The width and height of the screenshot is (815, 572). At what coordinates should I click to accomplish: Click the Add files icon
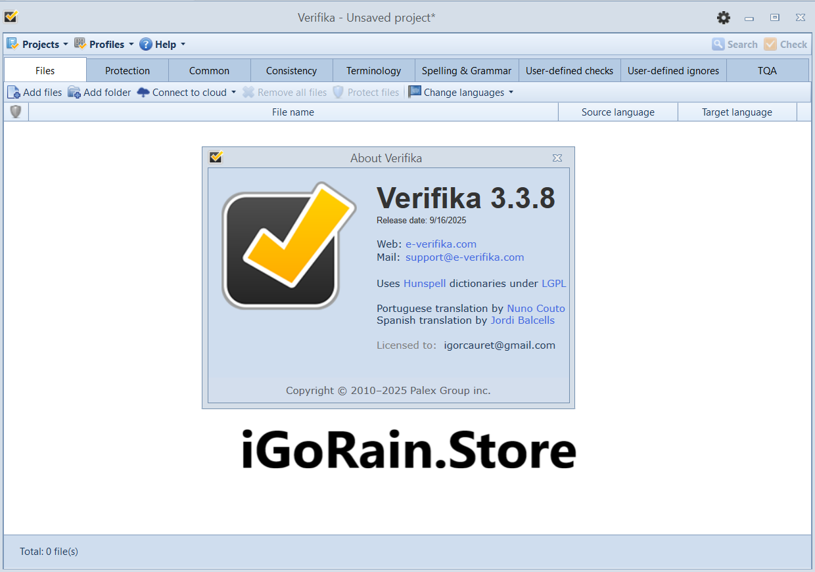click(13, 92)
